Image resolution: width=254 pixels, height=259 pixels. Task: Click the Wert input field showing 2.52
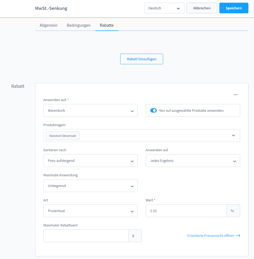[186, 211]
